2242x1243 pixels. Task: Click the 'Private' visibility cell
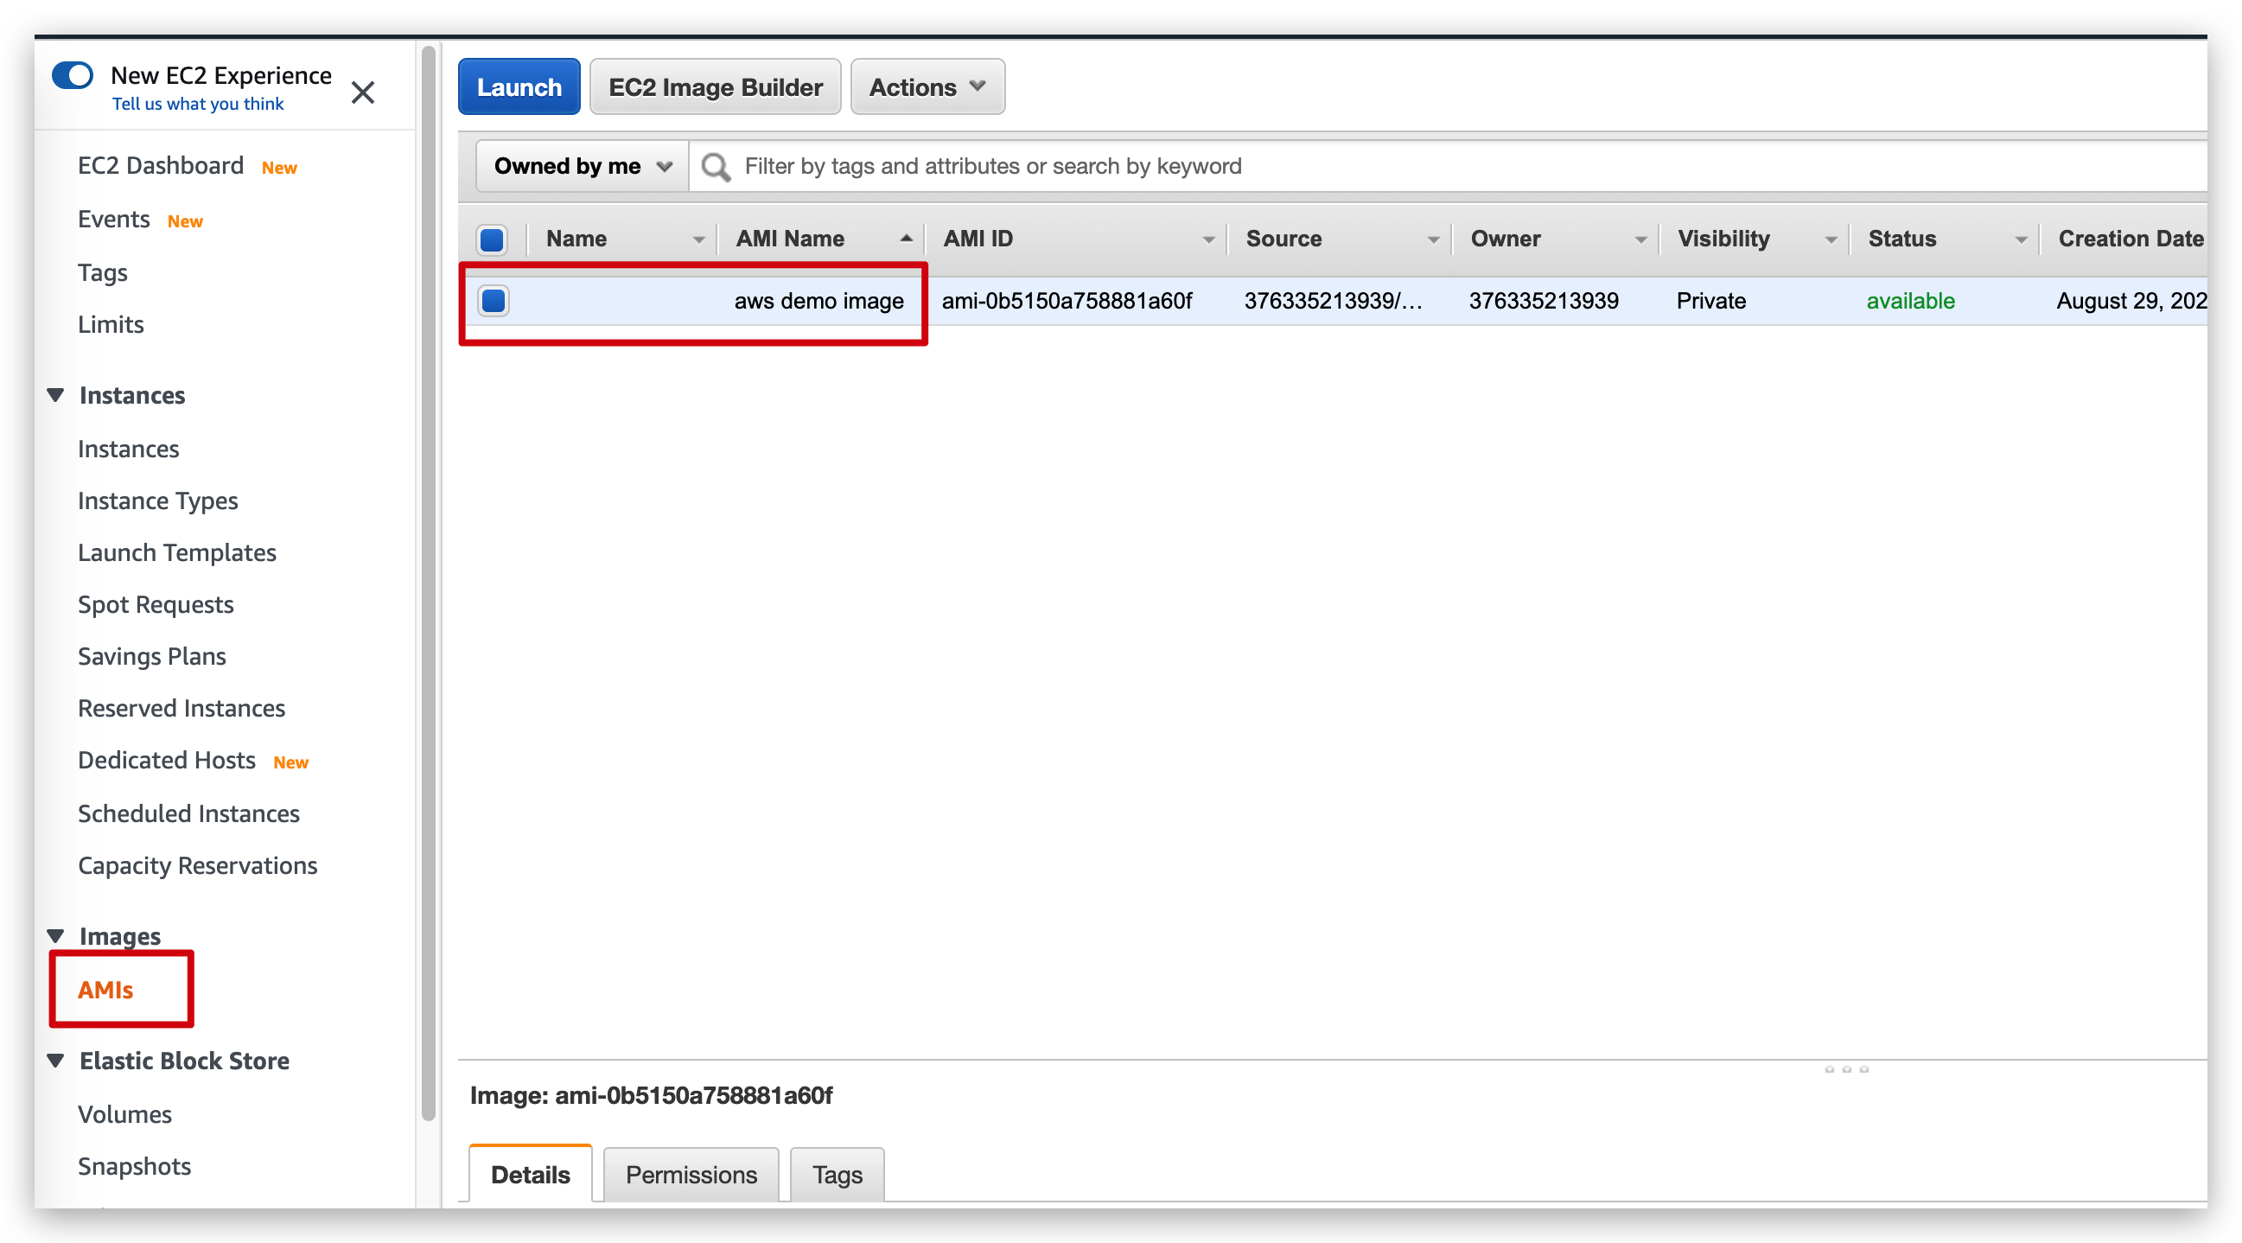(1711, 301)
